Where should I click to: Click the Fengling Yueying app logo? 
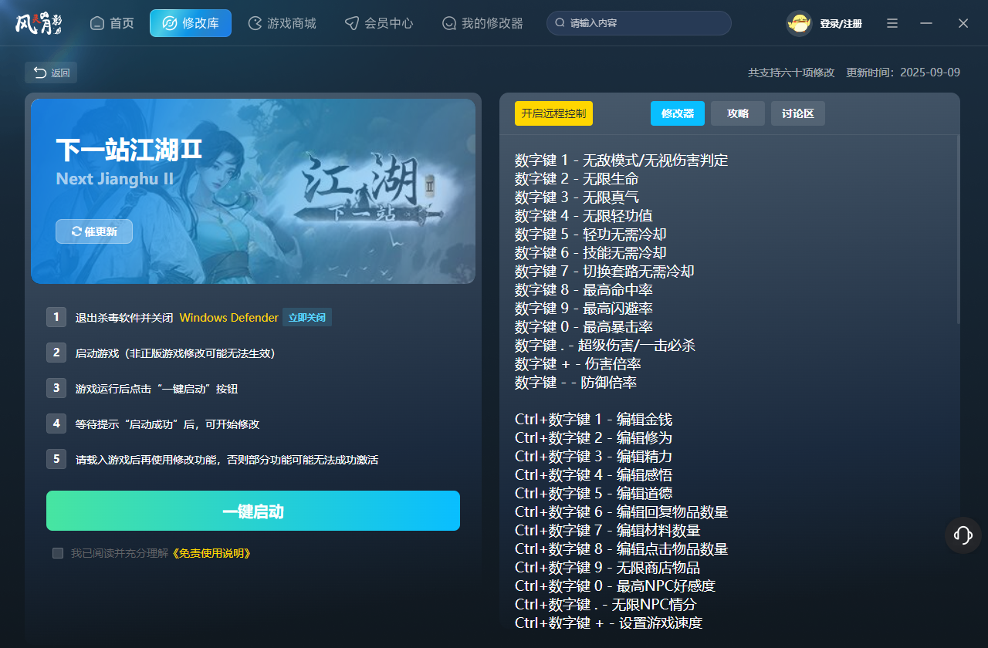pyautogui.click(x=39, y=23)
